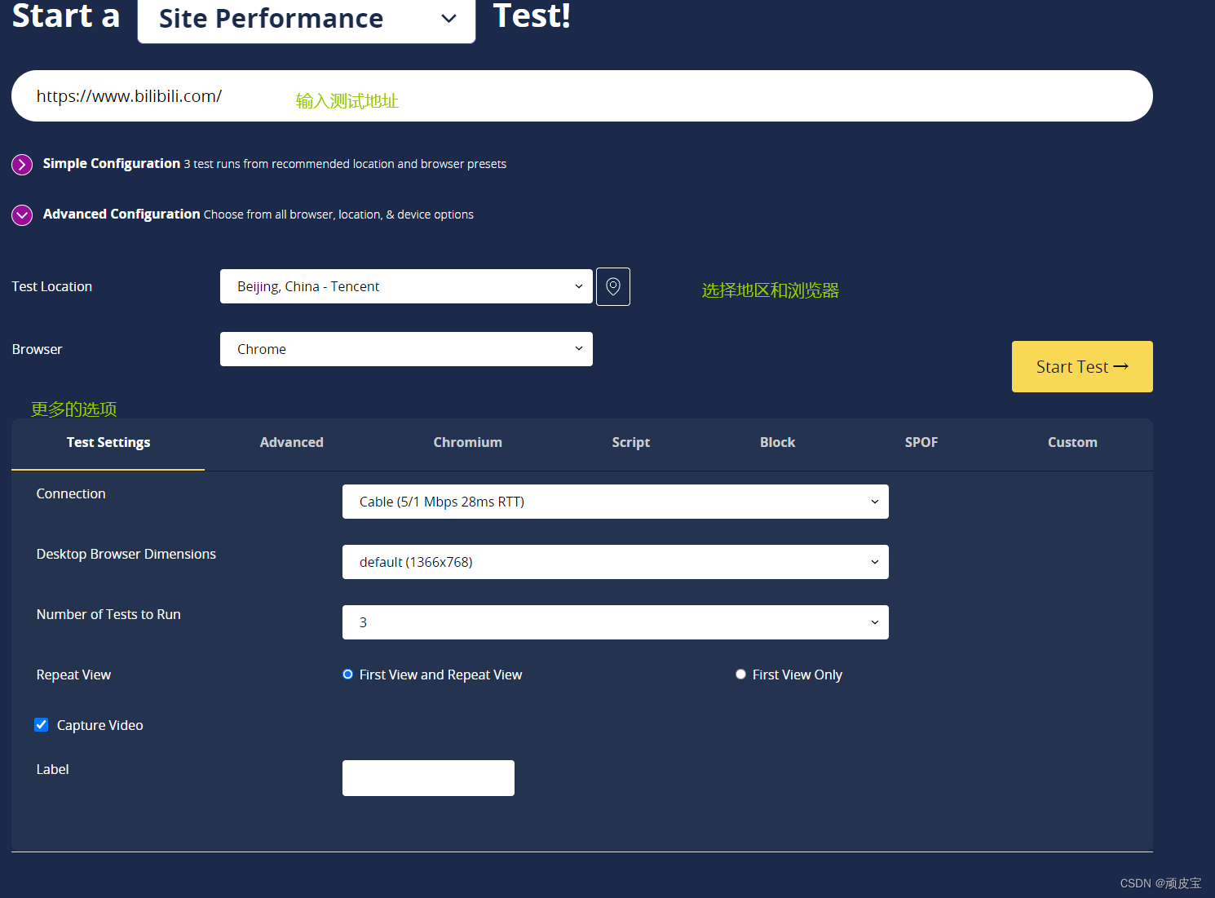Switch to the Script tab
Viewport: 1215px width, 898px height.
click(631, 443)
